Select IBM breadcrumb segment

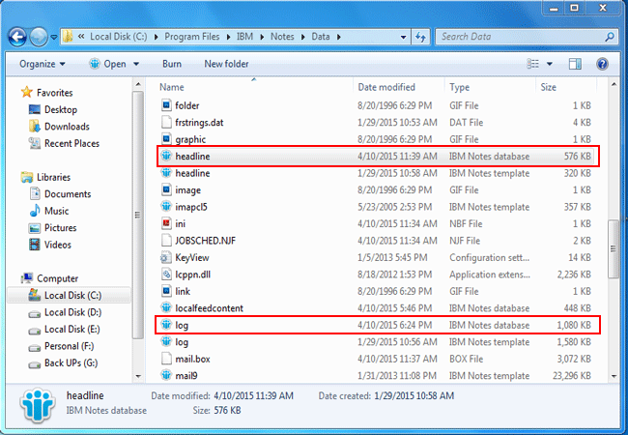click(x=244, y=37)
